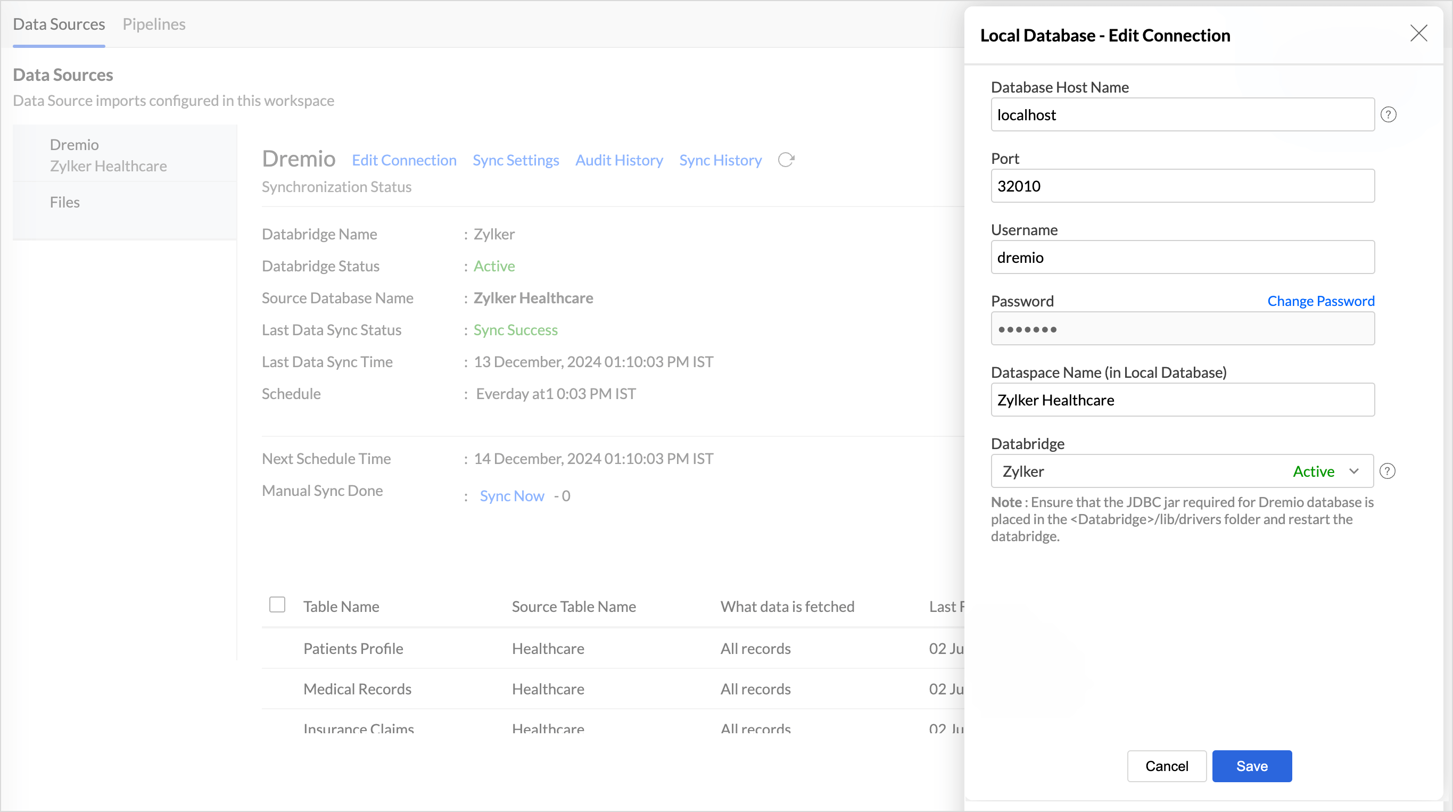Cancel editing the connection
Screen dimensions: 1453x812
[1166, 766]
